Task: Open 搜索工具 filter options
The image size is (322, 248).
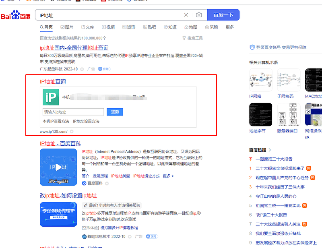Action: click(x=193, y=38)
